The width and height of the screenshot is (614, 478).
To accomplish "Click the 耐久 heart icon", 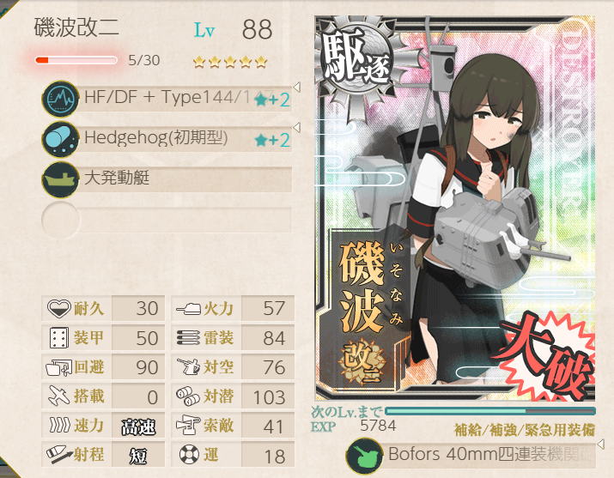I will point(58,309).
